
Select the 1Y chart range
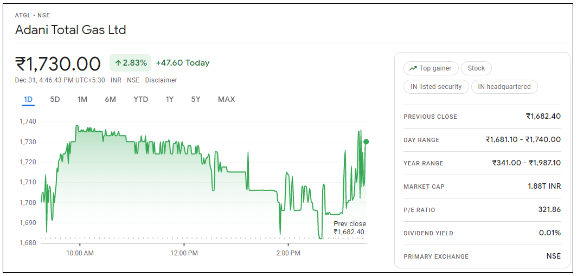coord(169,99)
